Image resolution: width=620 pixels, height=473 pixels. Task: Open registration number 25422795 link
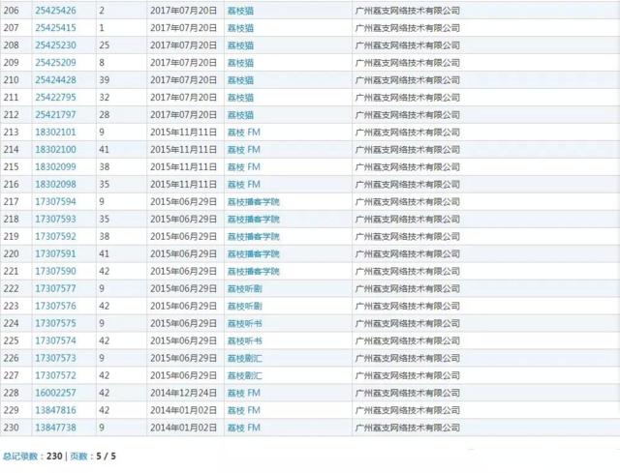56,98
